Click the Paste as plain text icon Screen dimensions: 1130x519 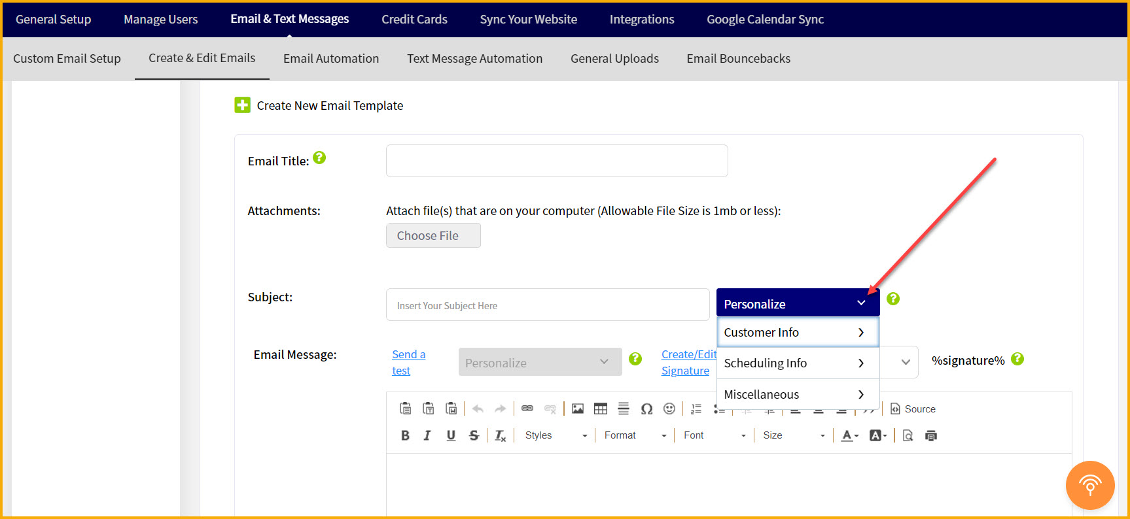(428, 409)
